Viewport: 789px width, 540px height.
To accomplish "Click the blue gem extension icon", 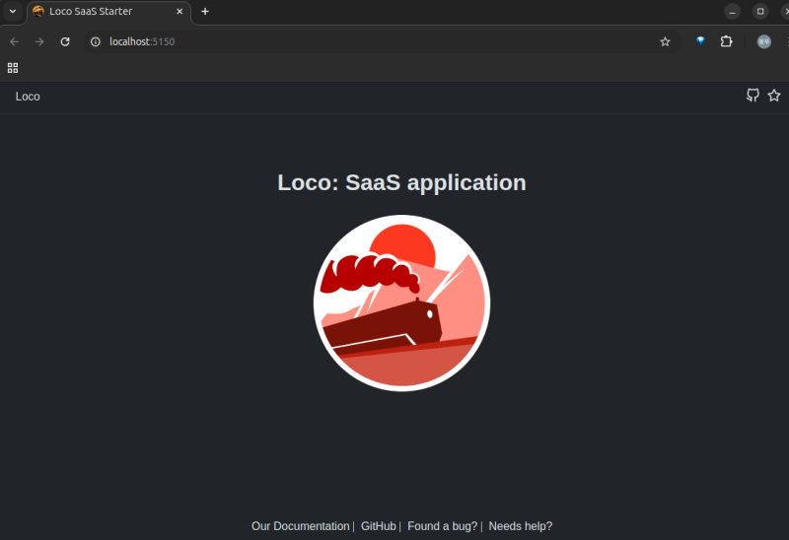I will 700,41.
